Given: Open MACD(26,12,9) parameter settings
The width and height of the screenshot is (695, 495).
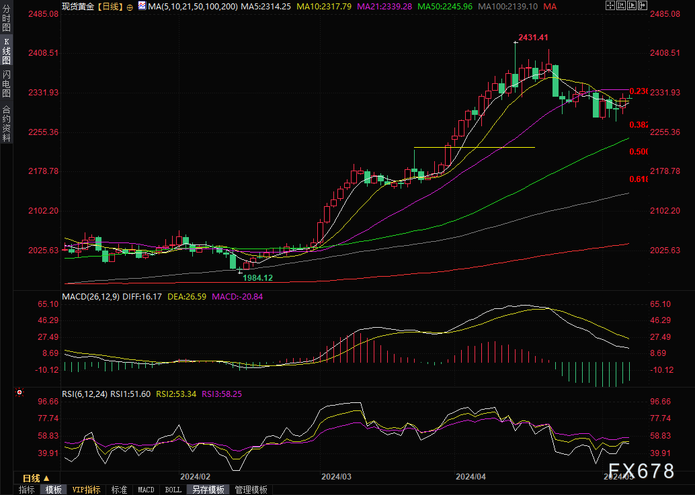Looking at the screenshot, I should [x=90, y=296].
